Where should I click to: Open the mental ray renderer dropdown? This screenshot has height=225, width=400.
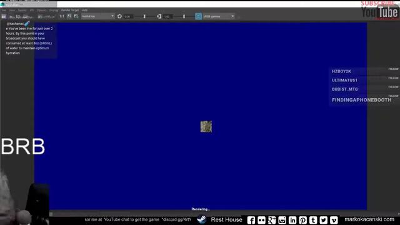point(97,16)
